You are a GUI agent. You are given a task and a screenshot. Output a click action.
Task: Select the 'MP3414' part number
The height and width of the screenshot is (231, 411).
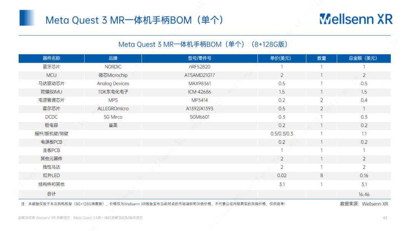click(x=199, y=100)
